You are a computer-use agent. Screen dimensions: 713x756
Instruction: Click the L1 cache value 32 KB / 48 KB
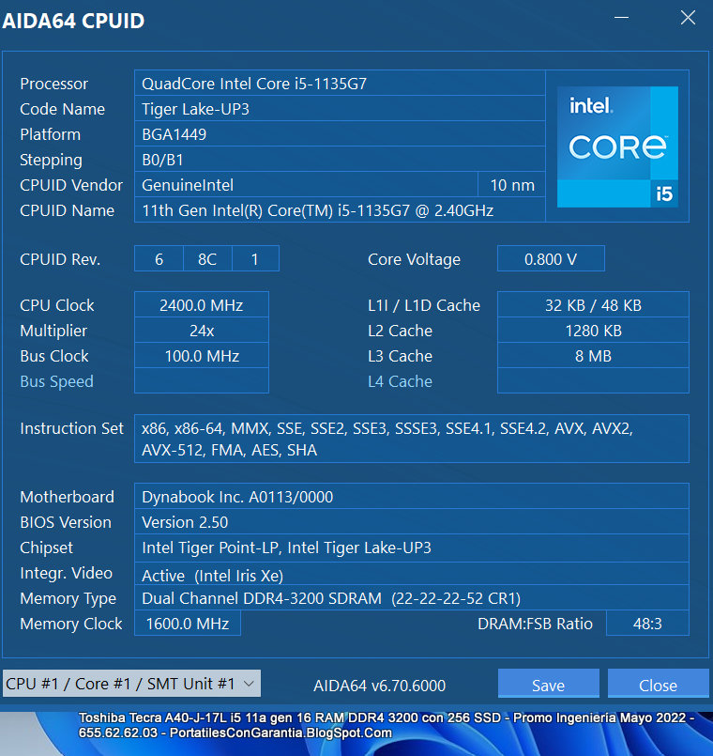pos(593,304)
